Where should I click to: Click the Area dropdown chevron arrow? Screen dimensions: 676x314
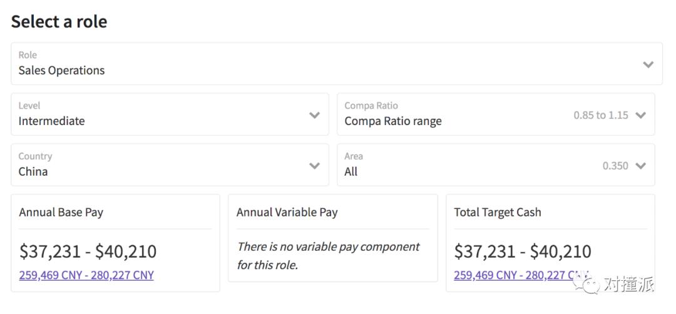[640, 166]
